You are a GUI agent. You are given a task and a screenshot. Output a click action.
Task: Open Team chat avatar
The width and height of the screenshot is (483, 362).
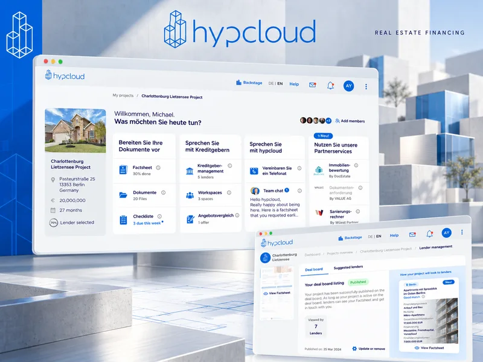coord(255,191)
